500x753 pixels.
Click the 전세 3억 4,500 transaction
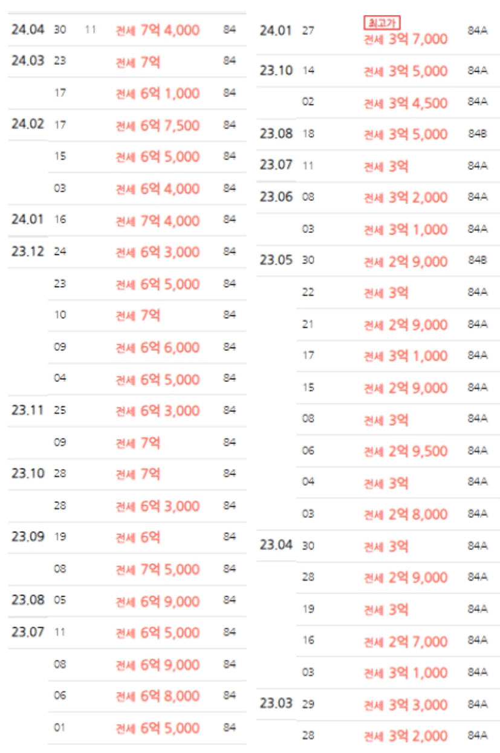pos(405,103)
